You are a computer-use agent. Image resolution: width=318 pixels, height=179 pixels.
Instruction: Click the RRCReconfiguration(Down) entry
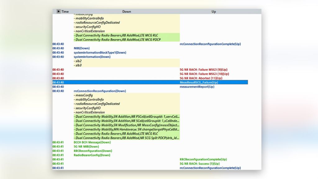coord(93,151)
